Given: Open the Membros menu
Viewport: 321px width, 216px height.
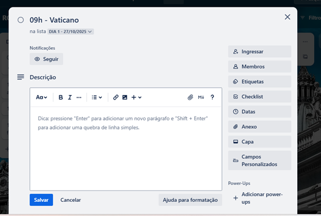Looking at the screenshot, I should coord(260,67).
